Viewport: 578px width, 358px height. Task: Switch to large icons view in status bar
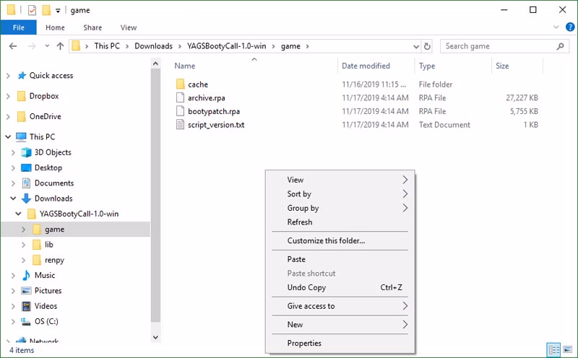click(568, 350)
